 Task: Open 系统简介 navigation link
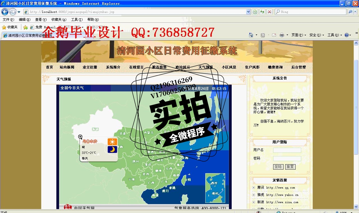coord(113,67)
